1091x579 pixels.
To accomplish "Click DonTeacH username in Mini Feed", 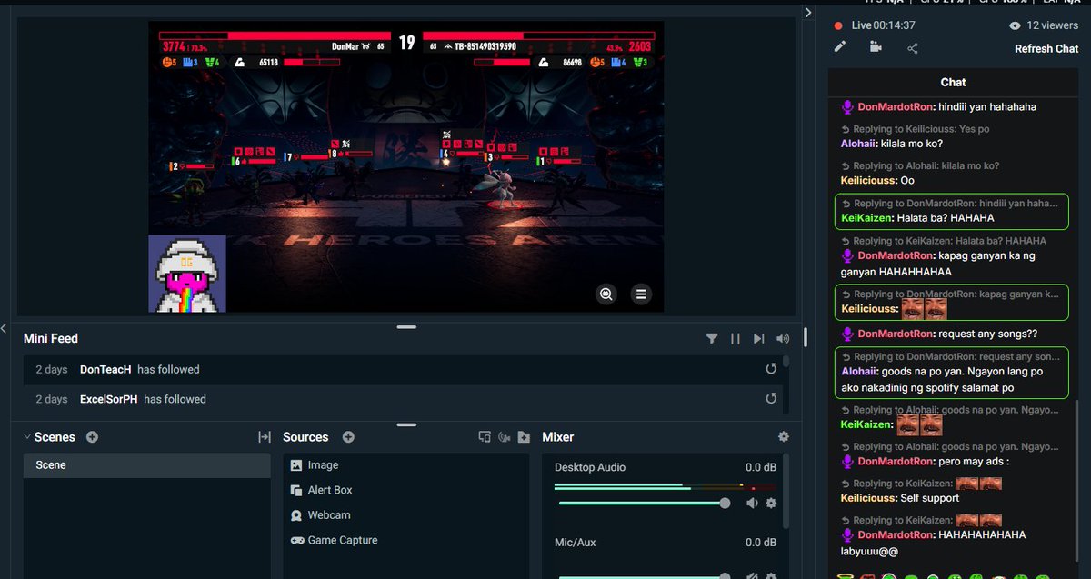I will [x=105, y=369].
